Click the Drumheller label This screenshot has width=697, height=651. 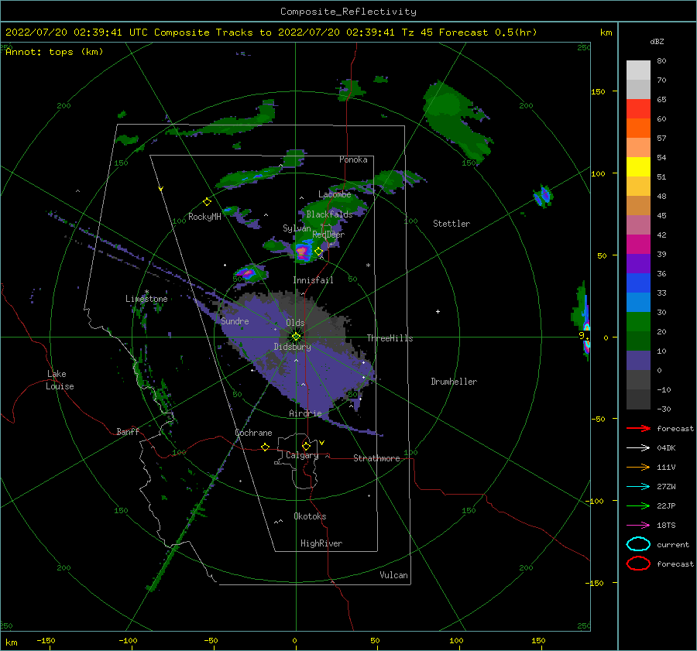click(454, 382)
